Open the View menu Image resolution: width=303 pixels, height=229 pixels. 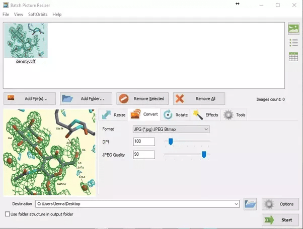19,15
